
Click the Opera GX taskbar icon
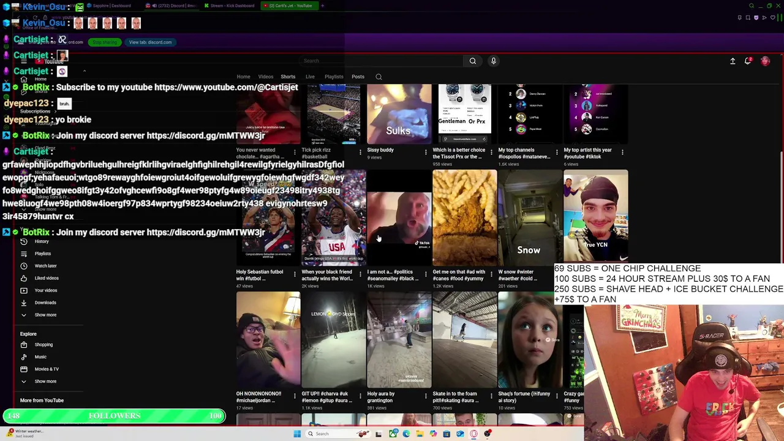point(473,434)
